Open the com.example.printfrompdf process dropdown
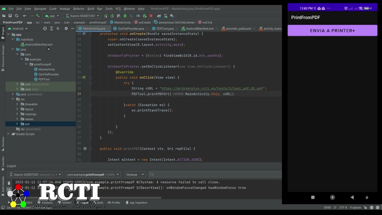Screen dimensions: 382x215 point(93,175)
